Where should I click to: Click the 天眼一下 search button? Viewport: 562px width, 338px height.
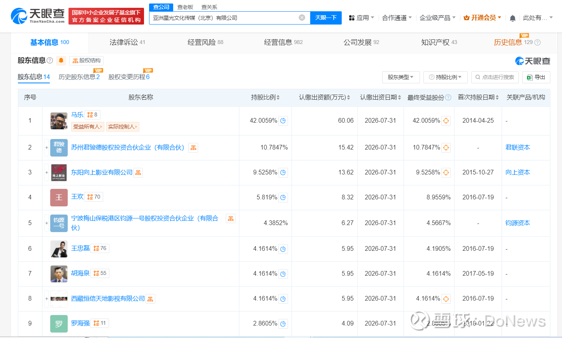click(x=326, y=18)
